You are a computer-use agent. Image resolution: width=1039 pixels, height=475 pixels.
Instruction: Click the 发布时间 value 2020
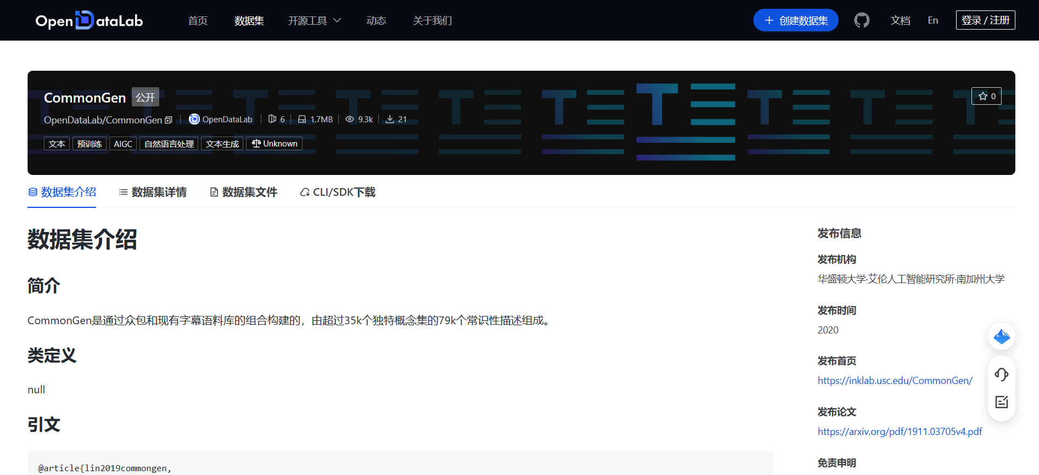(x=828, y=330)
